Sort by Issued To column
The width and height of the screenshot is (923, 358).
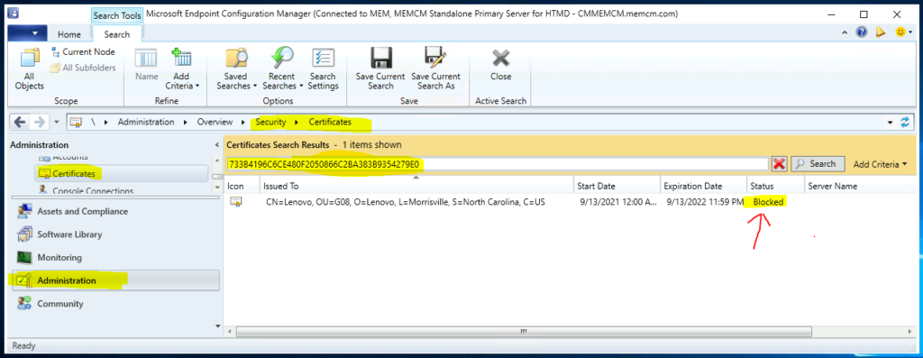[x=416, y=186]
